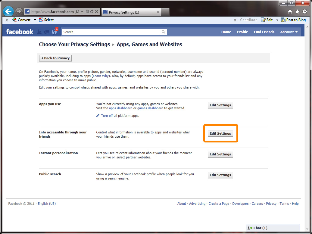Go back with the browser back arrow

pyautogui.click(x=8, y=11)
